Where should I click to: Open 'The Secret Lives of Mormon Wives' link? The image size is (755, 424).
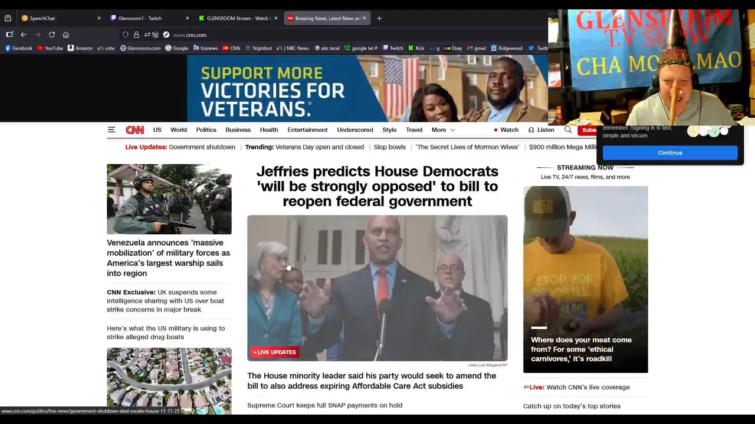pos(467,147)
